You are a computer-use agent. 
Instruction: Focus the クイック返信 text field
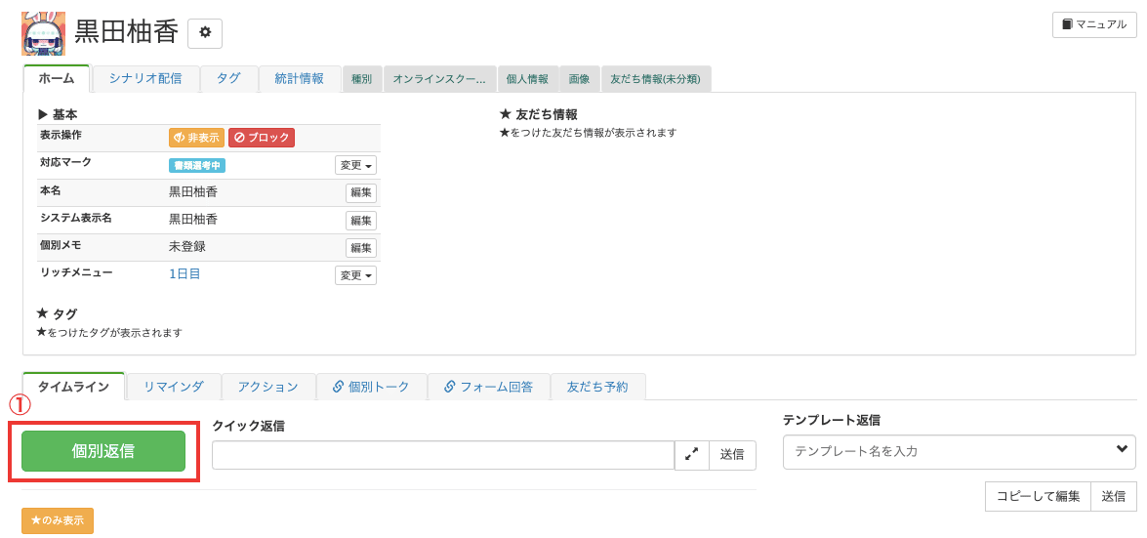point(442,455)
